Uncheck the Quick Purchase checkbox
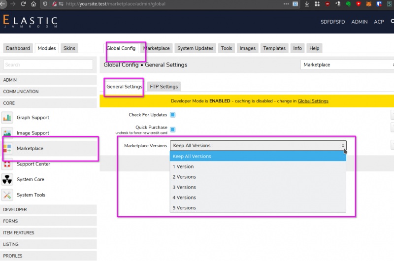394x261 pixels. pos(173,130)
